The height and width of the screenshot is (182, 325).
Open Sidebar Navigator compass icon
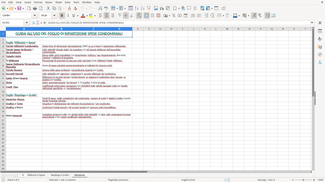point(320,54)
